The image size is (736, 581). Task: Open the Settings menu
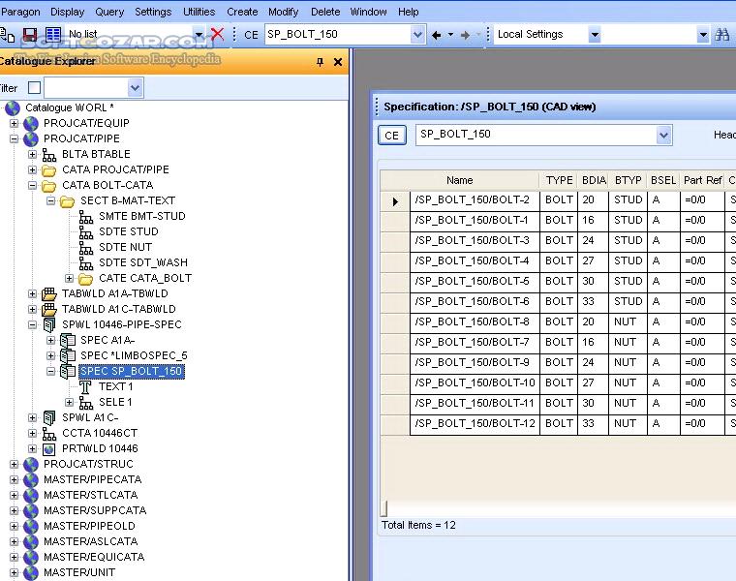(153, 12)
